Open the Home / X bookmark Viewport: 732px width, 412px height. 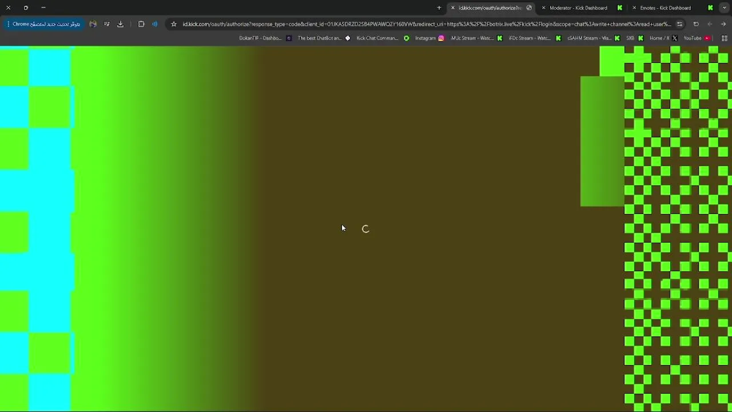point(664,38)
